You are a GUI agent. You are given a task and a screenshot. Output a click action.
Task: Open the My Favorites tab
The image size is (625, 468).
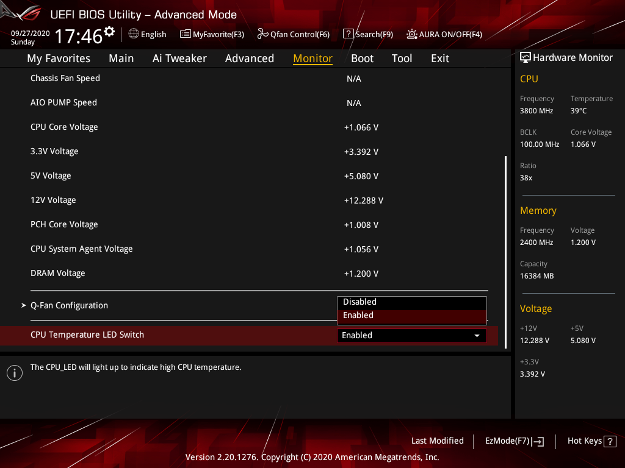pos(59,58)
